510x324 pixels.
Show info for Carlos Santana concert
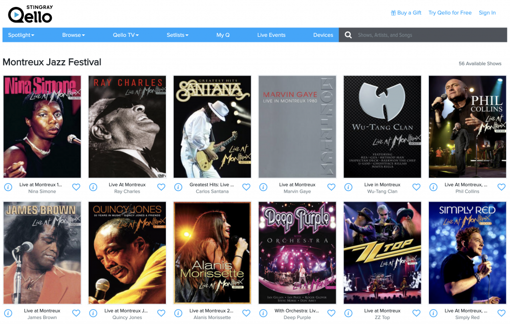click(x=178, y=187)
